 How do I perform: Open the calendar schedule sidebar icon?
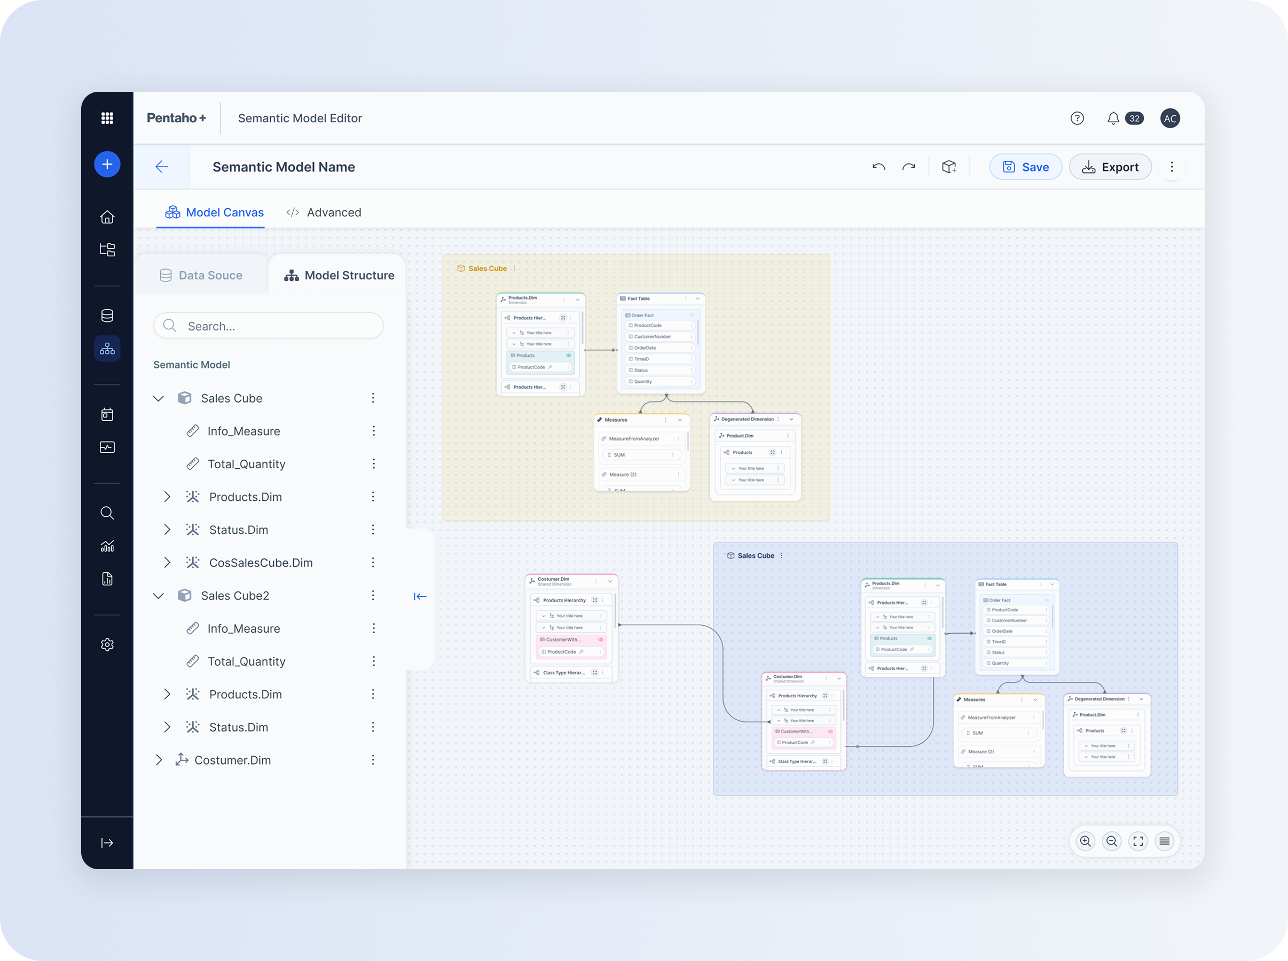click(x=107, y=414)
